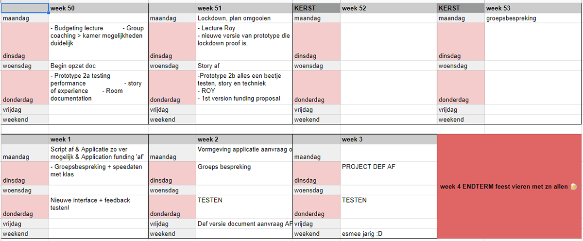Viewport: 583px width, 241px height.
Task: Select the 'Begin opzet doc' cell
Action: click(99, 66)
